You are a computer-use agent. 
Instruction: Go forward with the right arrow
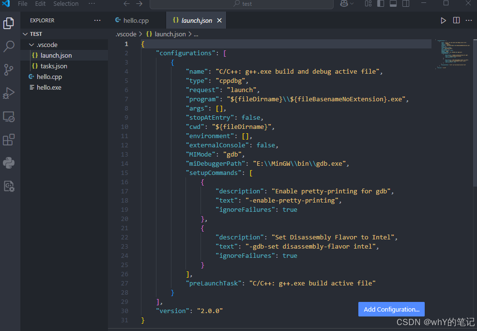pos(139,4)
